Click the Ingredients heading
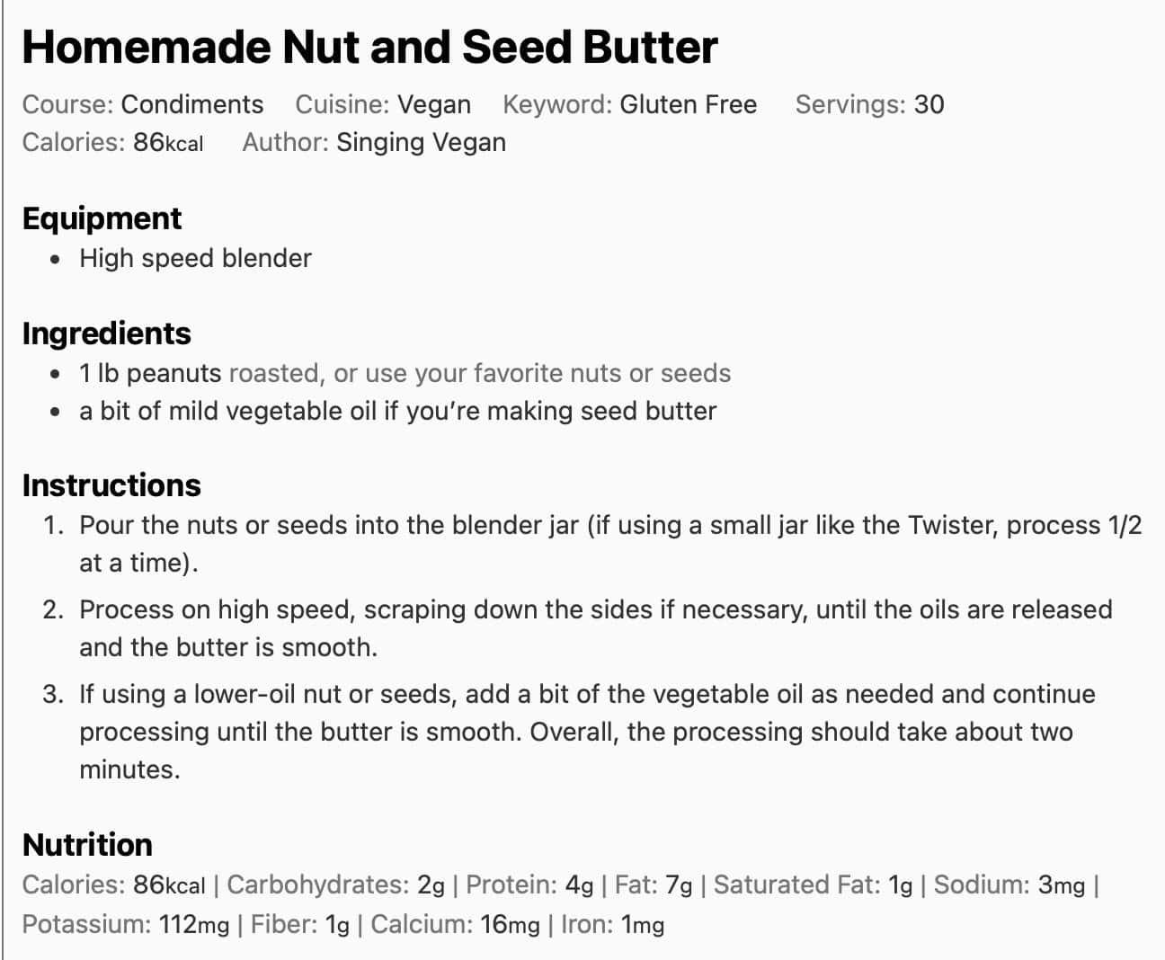The height and width of the screenshot is (960, 1165). click(x=106, y=333)
